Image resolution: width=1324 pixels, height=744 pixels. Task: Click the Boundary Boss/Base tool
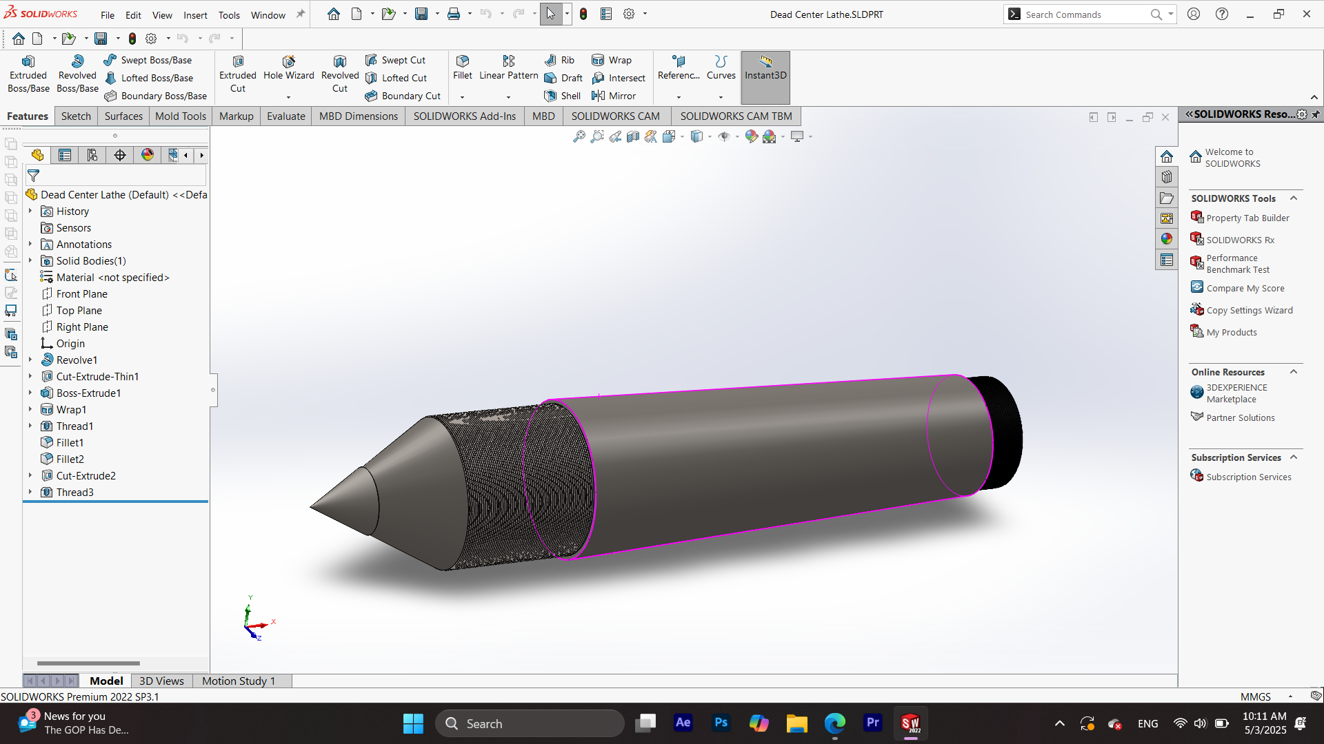coord(156,96)
